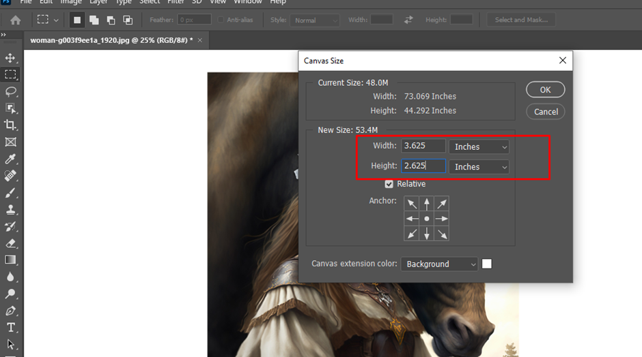The height and width of the screenshot is (357, 642).
Task: Select the Horizontal Type tool
Action: 10,328
